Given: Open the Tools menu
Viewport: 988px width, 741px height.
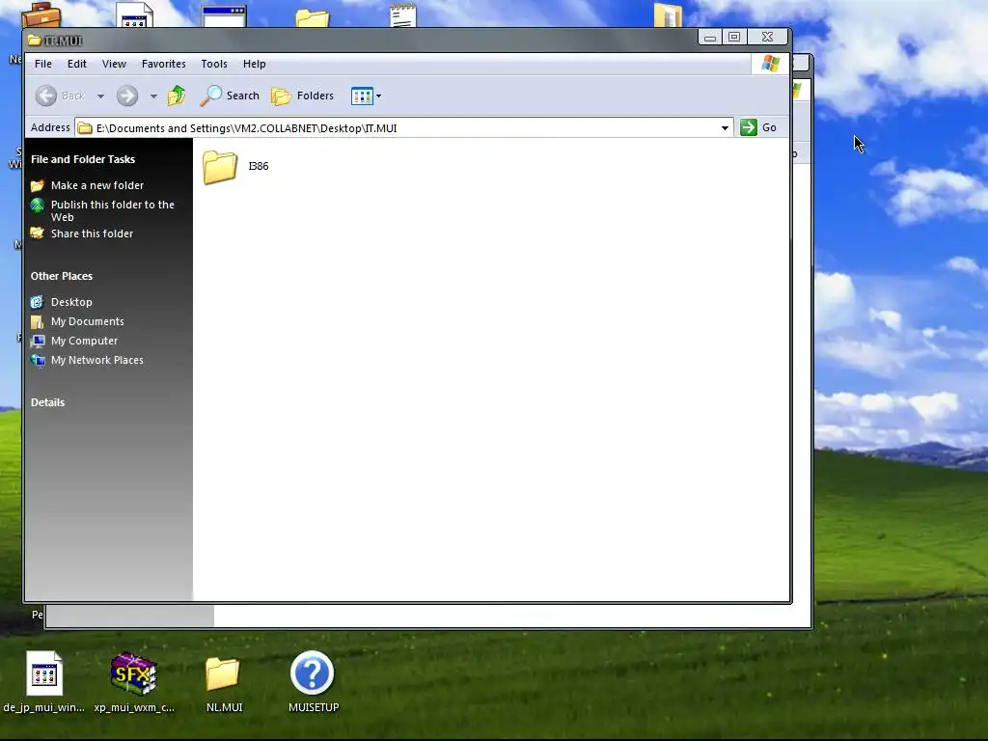Looking at the screenshot, I should pos(214,64).
